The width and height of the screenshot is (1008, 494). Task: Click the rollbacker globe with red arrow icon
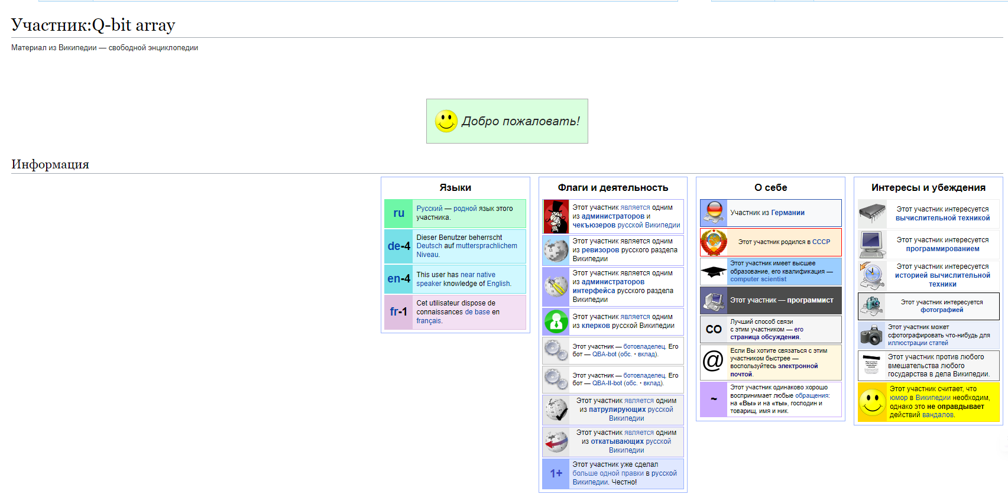(x=556, y=441)
